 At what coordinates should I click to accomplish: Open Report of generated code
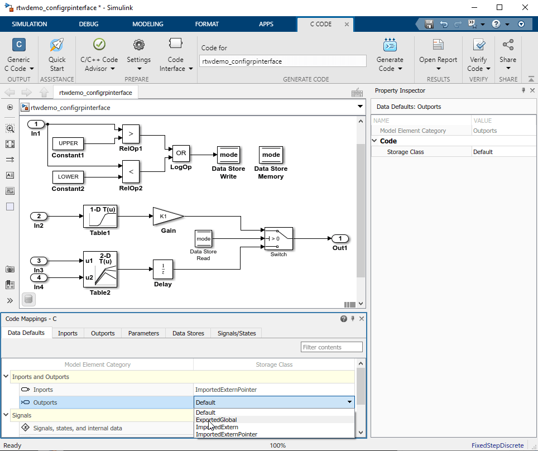coord(438,46)
